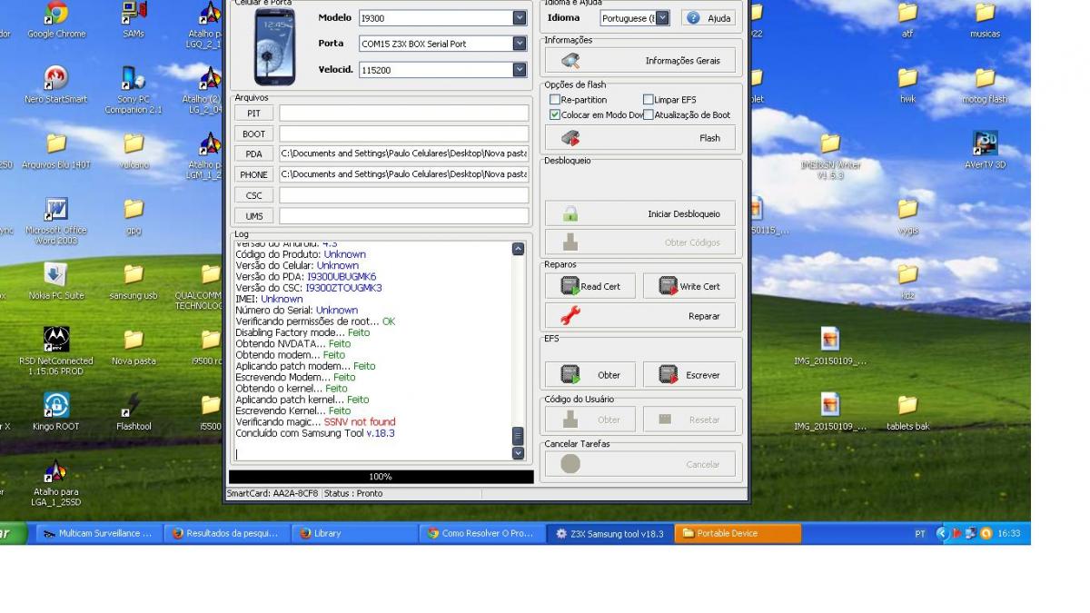Expand the Porta COM15 Z3X BOX dropdown
Screen dimensions: 1090x613
pyautogui.click(x=520, y=44)
